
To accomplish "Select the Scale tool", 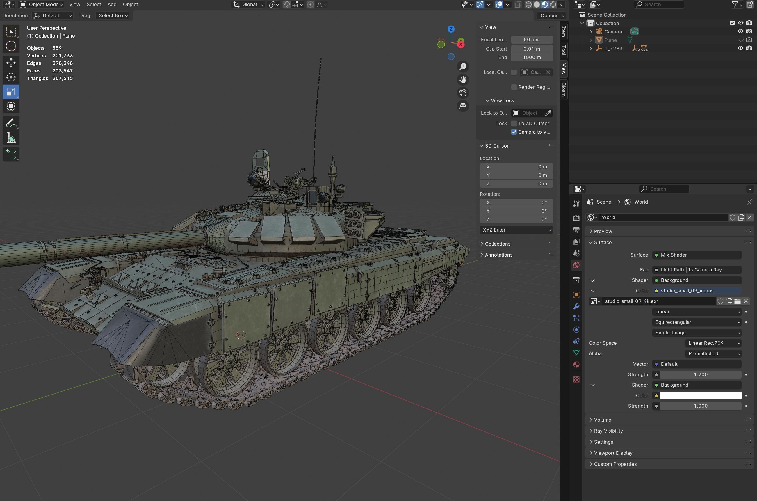I will click(11, 92).
